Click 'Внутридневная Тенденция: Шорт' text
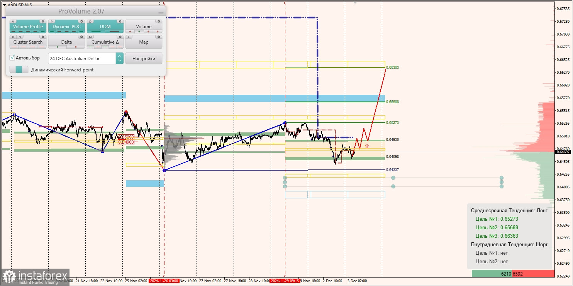This screenshot has height=286, width=573. click(509, 244)
